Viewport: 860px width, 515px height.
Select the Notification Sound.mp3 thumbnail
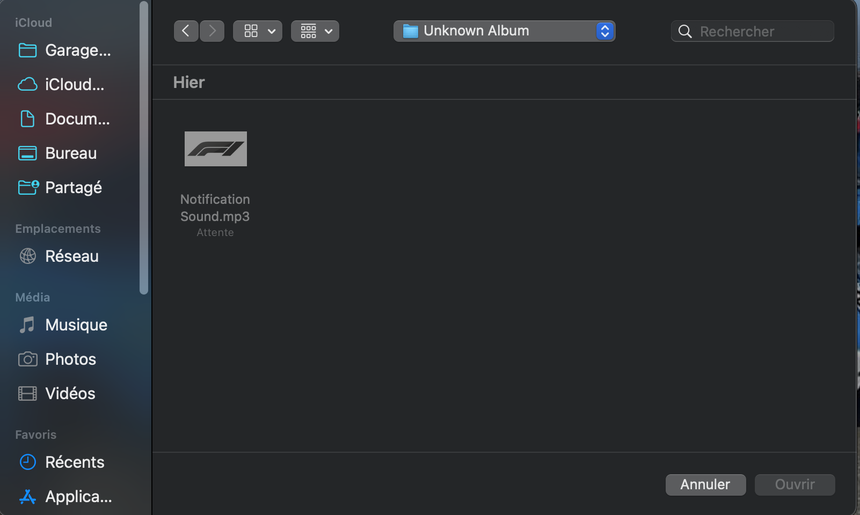[216, 149]
